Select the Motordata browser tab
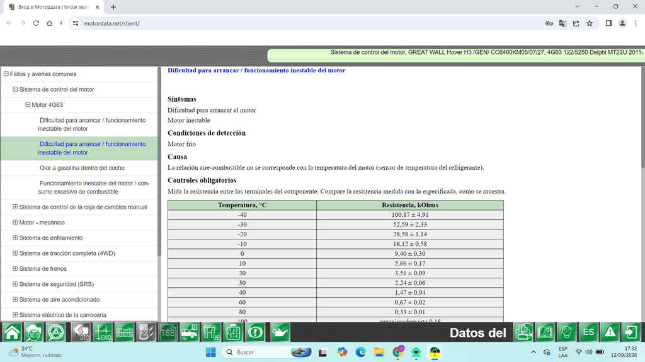The image size is (645, 362). tap(54, 7)
